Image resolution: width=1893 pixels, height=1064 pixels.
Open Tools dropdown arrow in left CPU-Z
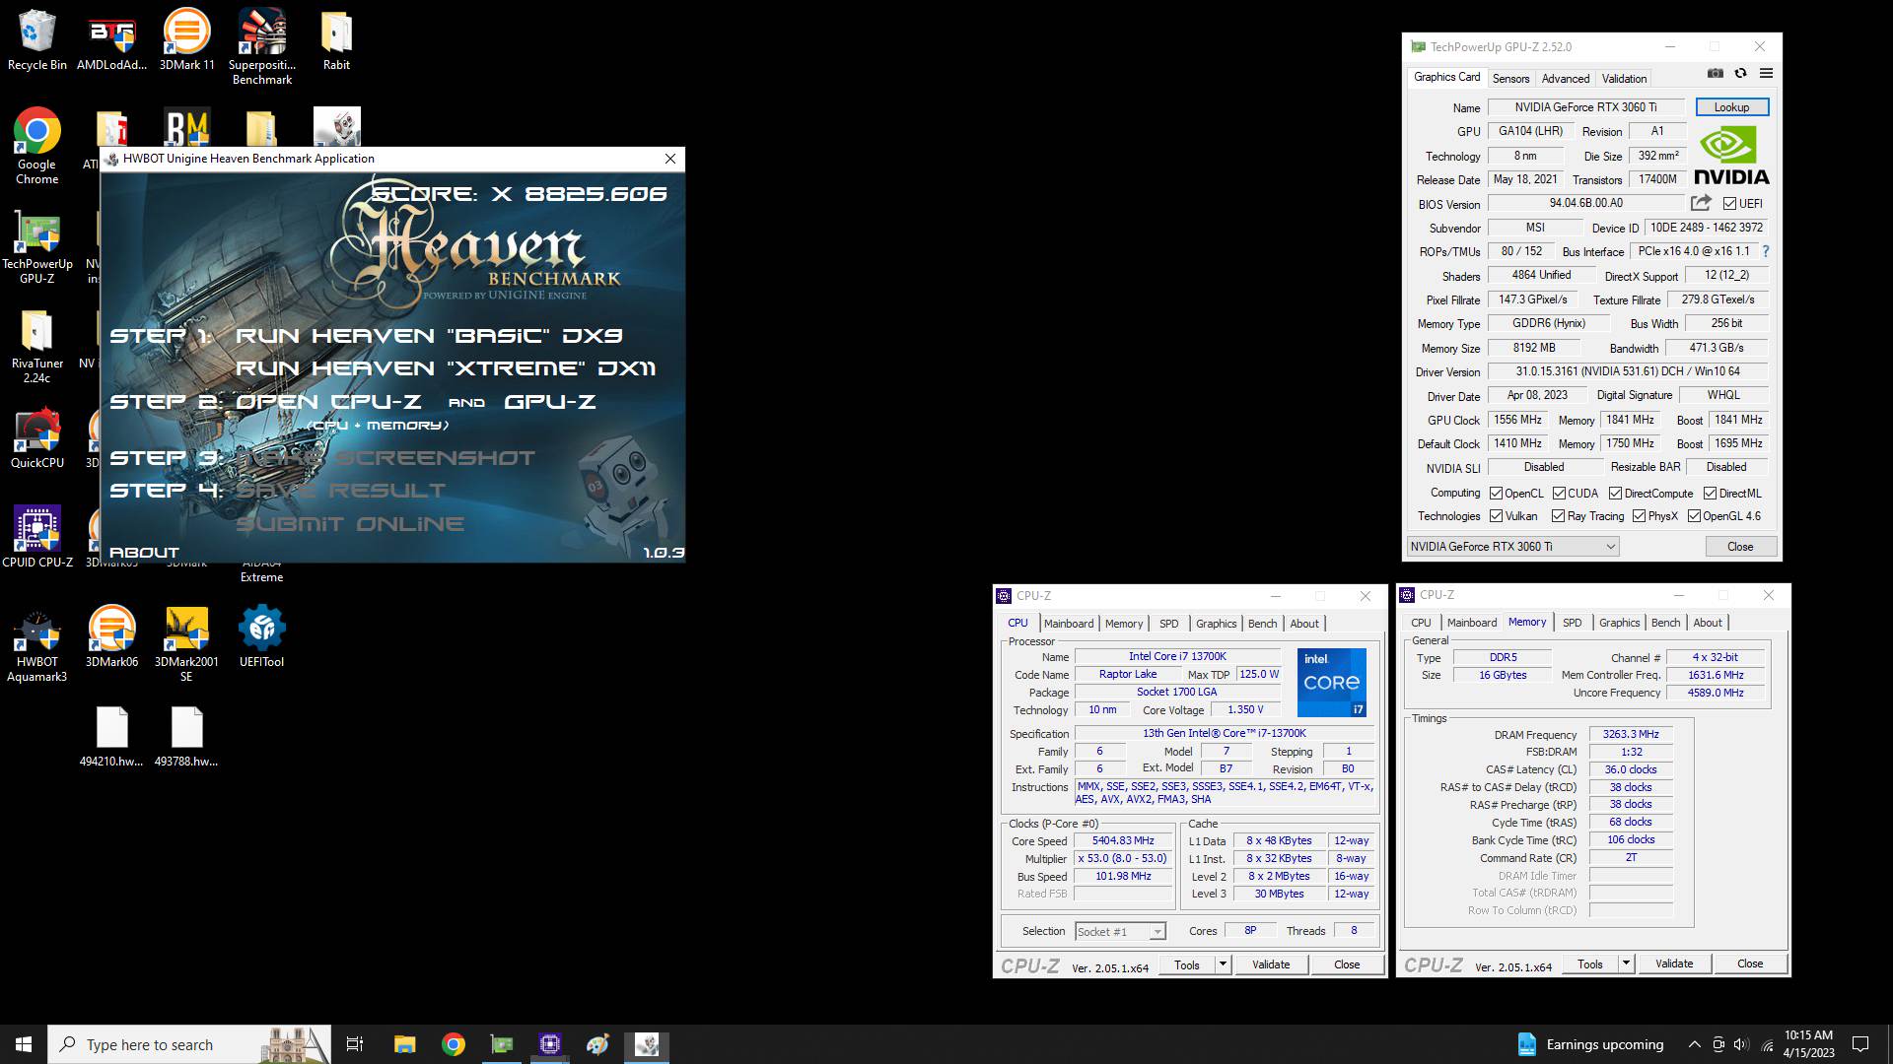(x=1223, y=964)
